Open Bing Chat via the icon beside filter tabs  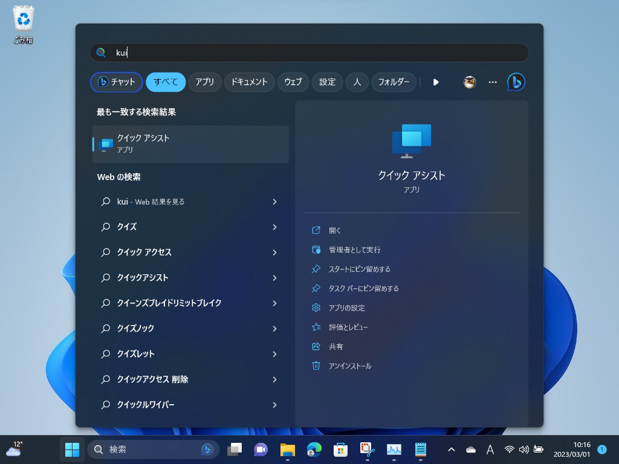[514, 82]
